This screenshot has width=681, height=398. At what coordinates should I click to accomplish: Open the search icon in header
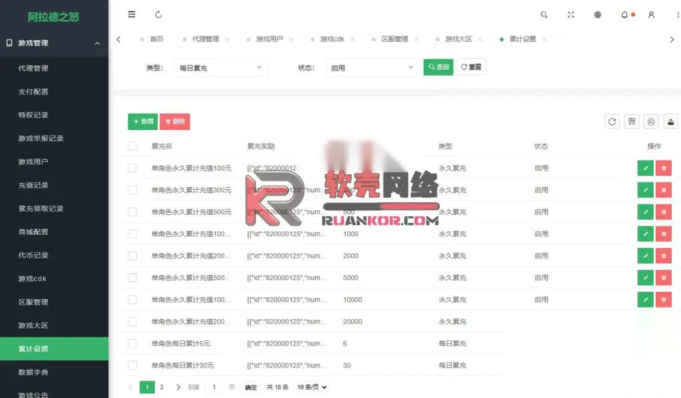[x=543, y=14]
